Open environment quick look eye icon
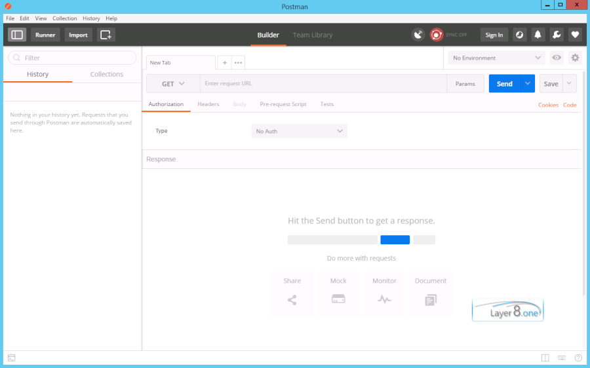The image size is (590, 368). pyautogui.click(x=557, y=58)
